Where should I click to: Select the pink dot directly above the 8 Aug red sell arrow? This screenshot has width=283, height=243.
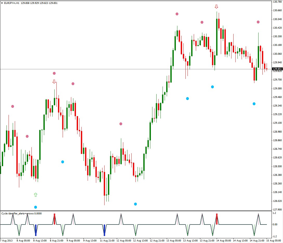click(54, 73)
